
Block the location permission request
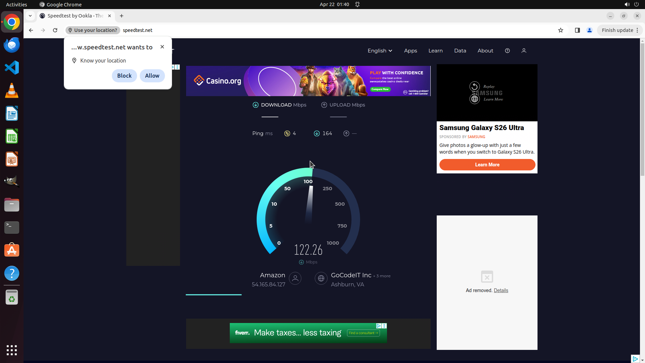[124, 76]
